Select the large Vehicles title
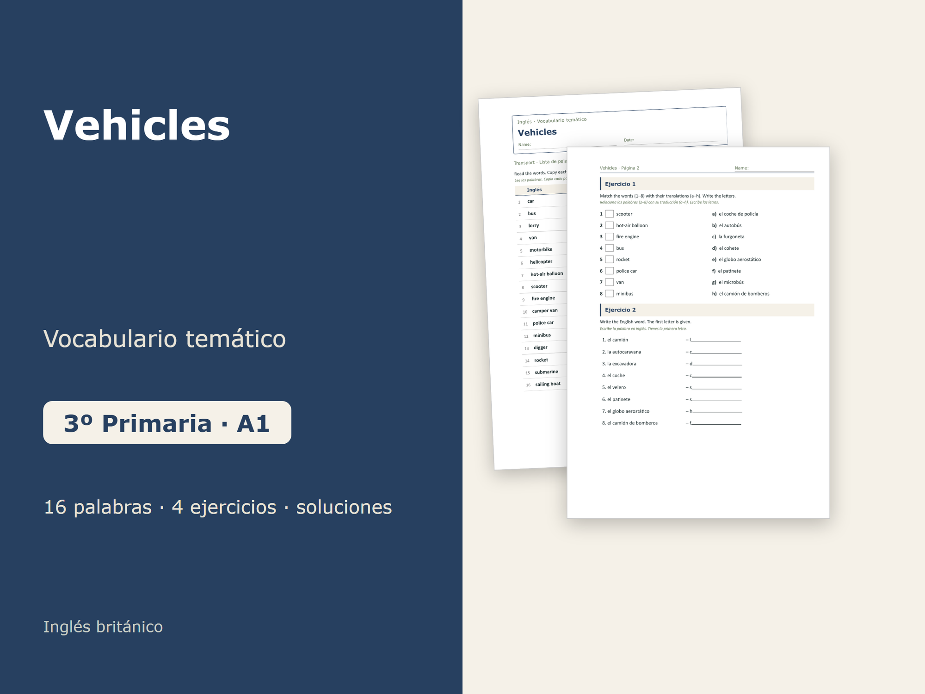The width and height of the screenshot is (925, 694). [137, 125]
